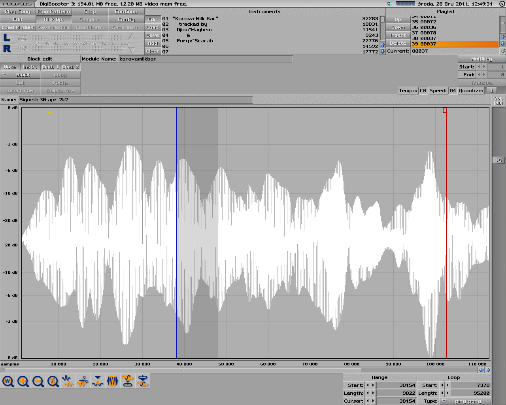Select playlist entry 39 00037
The width and height of the screenshot is (506, 405).
coord(455,44)
